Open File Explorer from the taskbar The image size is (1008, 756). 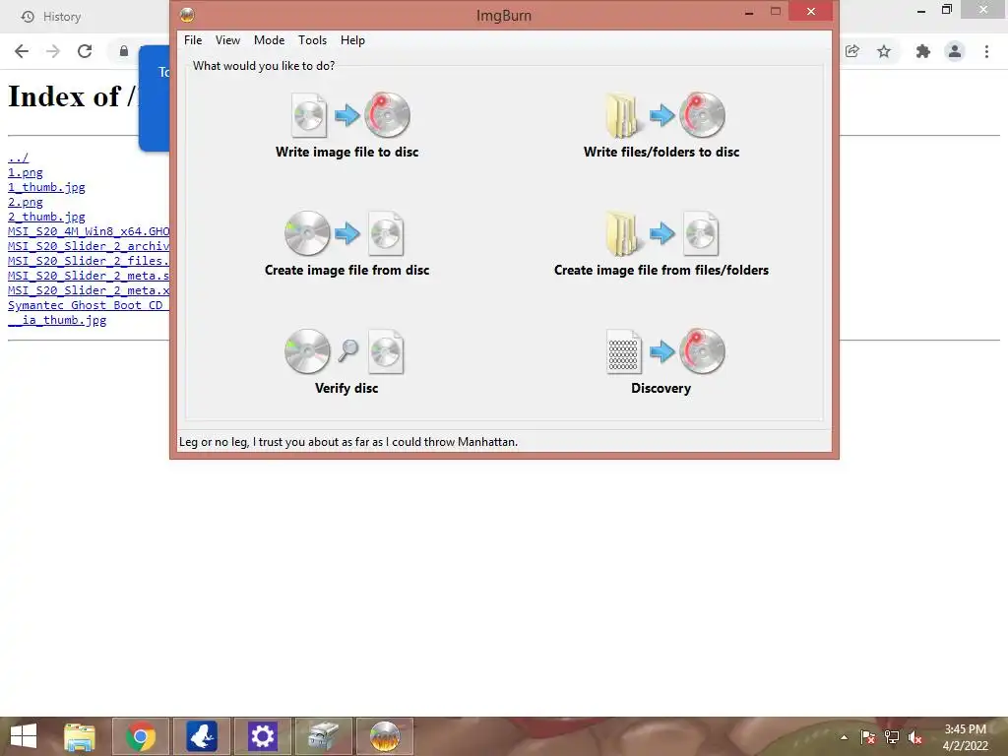click(80, 736)
